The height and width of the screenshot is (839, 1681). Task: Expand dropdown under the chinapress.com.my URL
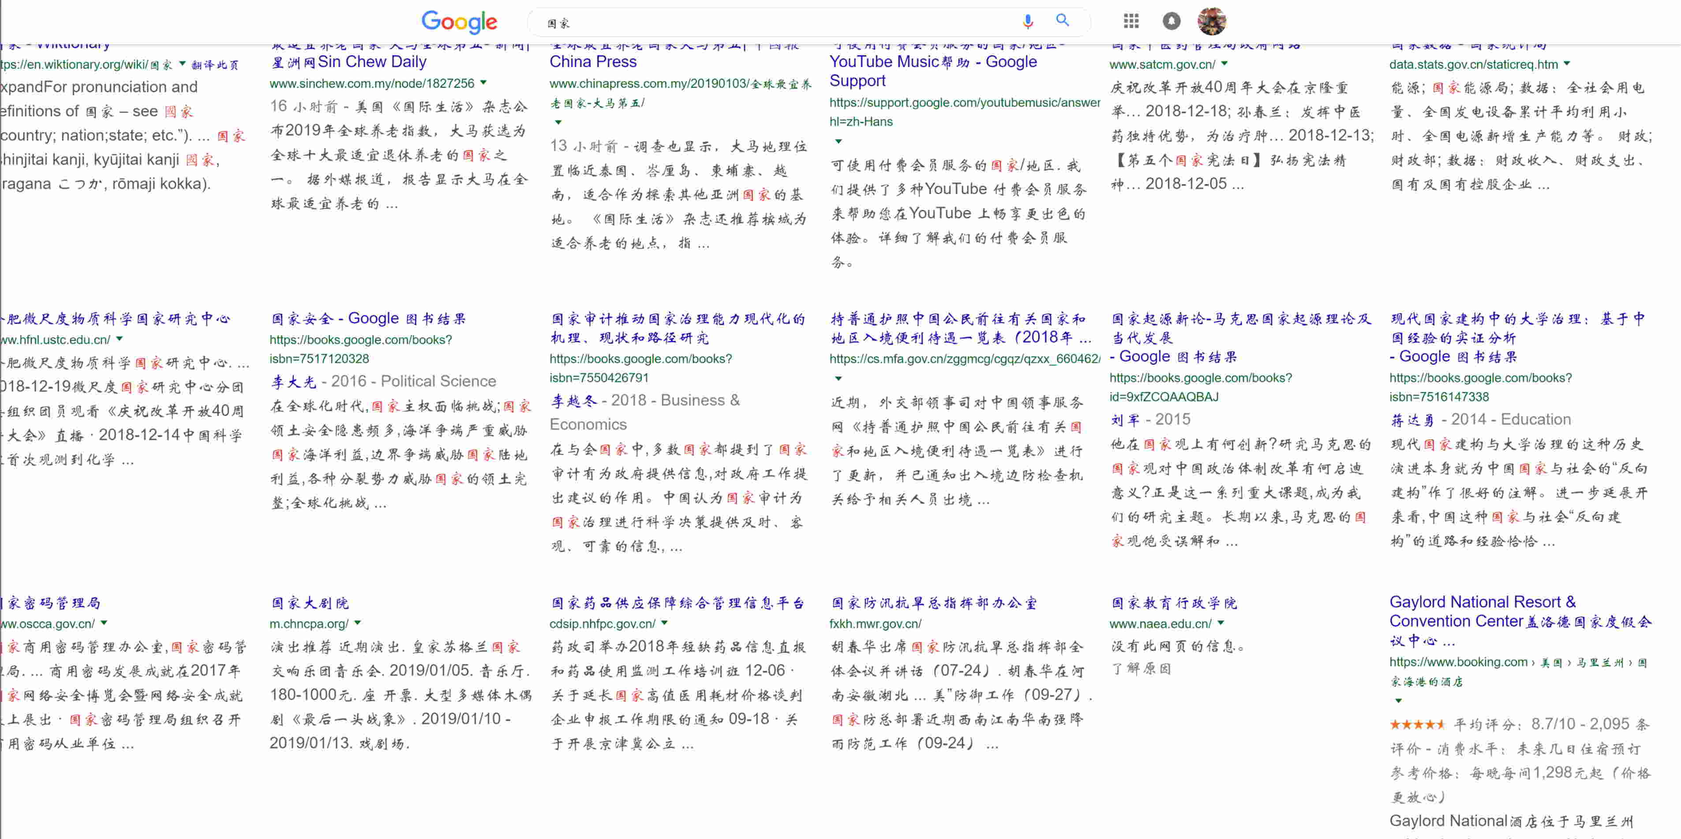pyautogui.click(x=558, y=122)
